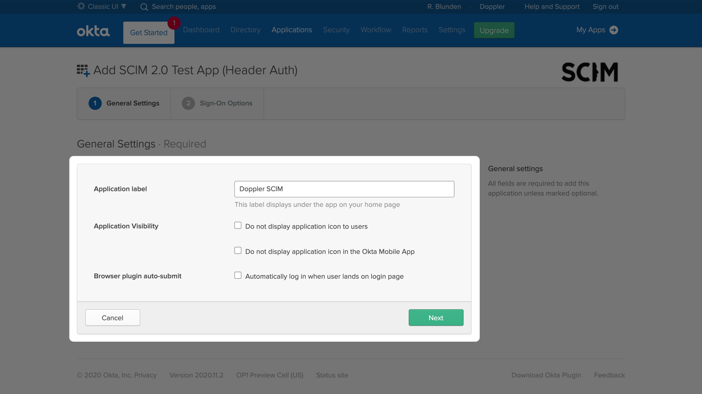The height and width of the screenshot is (394, 702).
Task: Open the Get Started tab
Action: 149,33
